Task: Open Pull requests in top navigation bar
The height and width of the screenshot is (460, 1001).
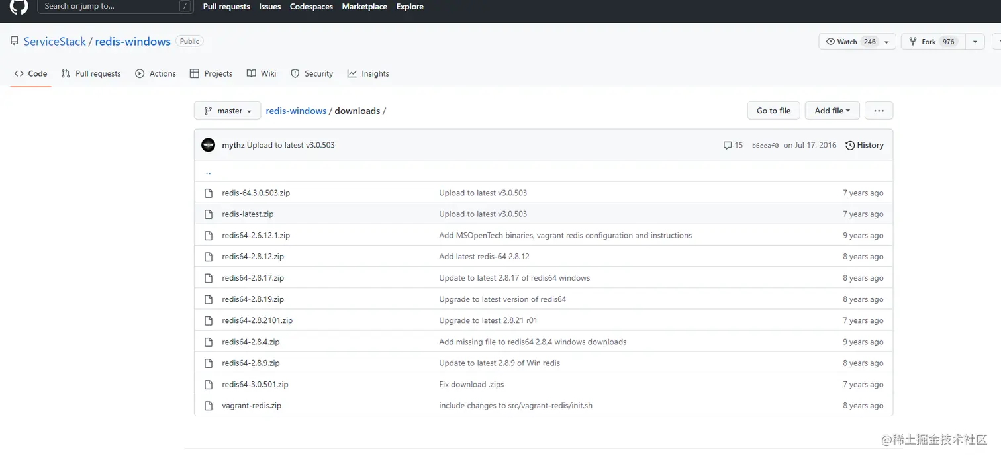Action: 226,7
